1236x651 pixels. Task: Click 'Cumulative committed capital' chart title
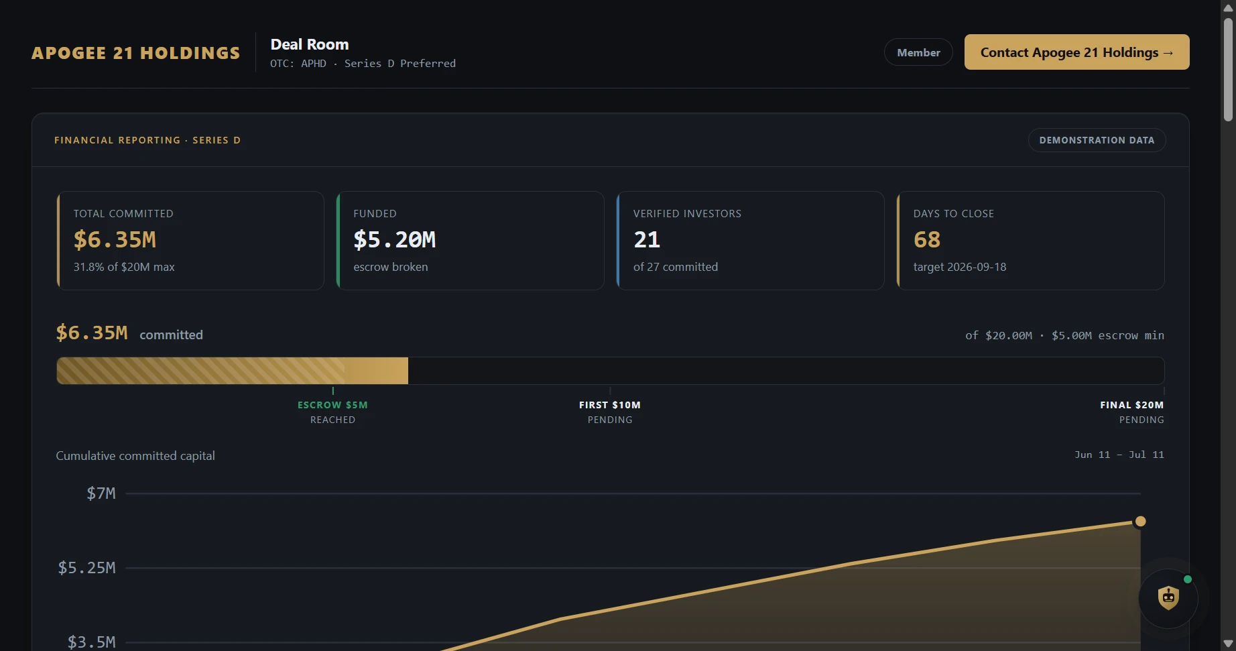[135, 456]
